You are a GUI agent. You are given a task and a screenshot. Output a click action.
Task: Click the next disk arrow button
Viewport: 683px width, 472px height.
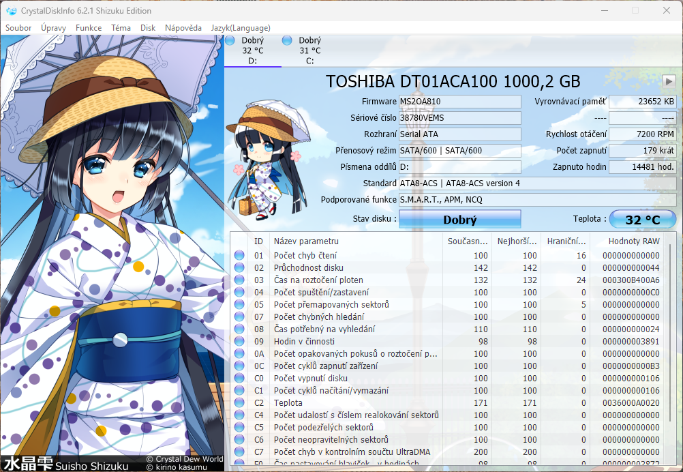pyautogui.click(x=669, y=81)
